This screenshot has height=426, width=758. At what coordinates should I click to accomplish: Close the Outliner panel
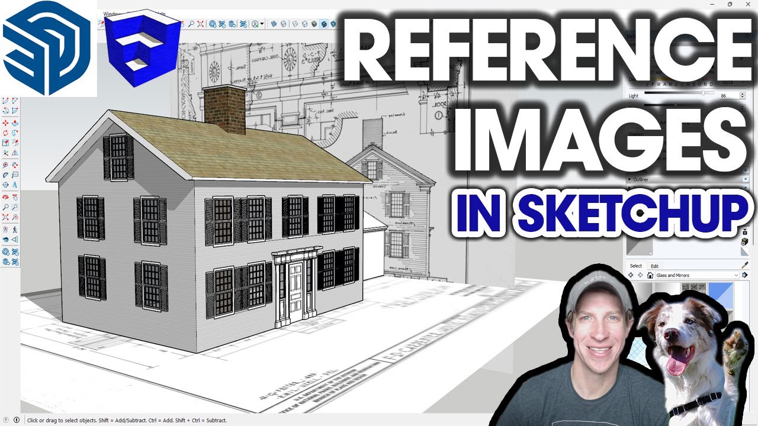(746, 179)
